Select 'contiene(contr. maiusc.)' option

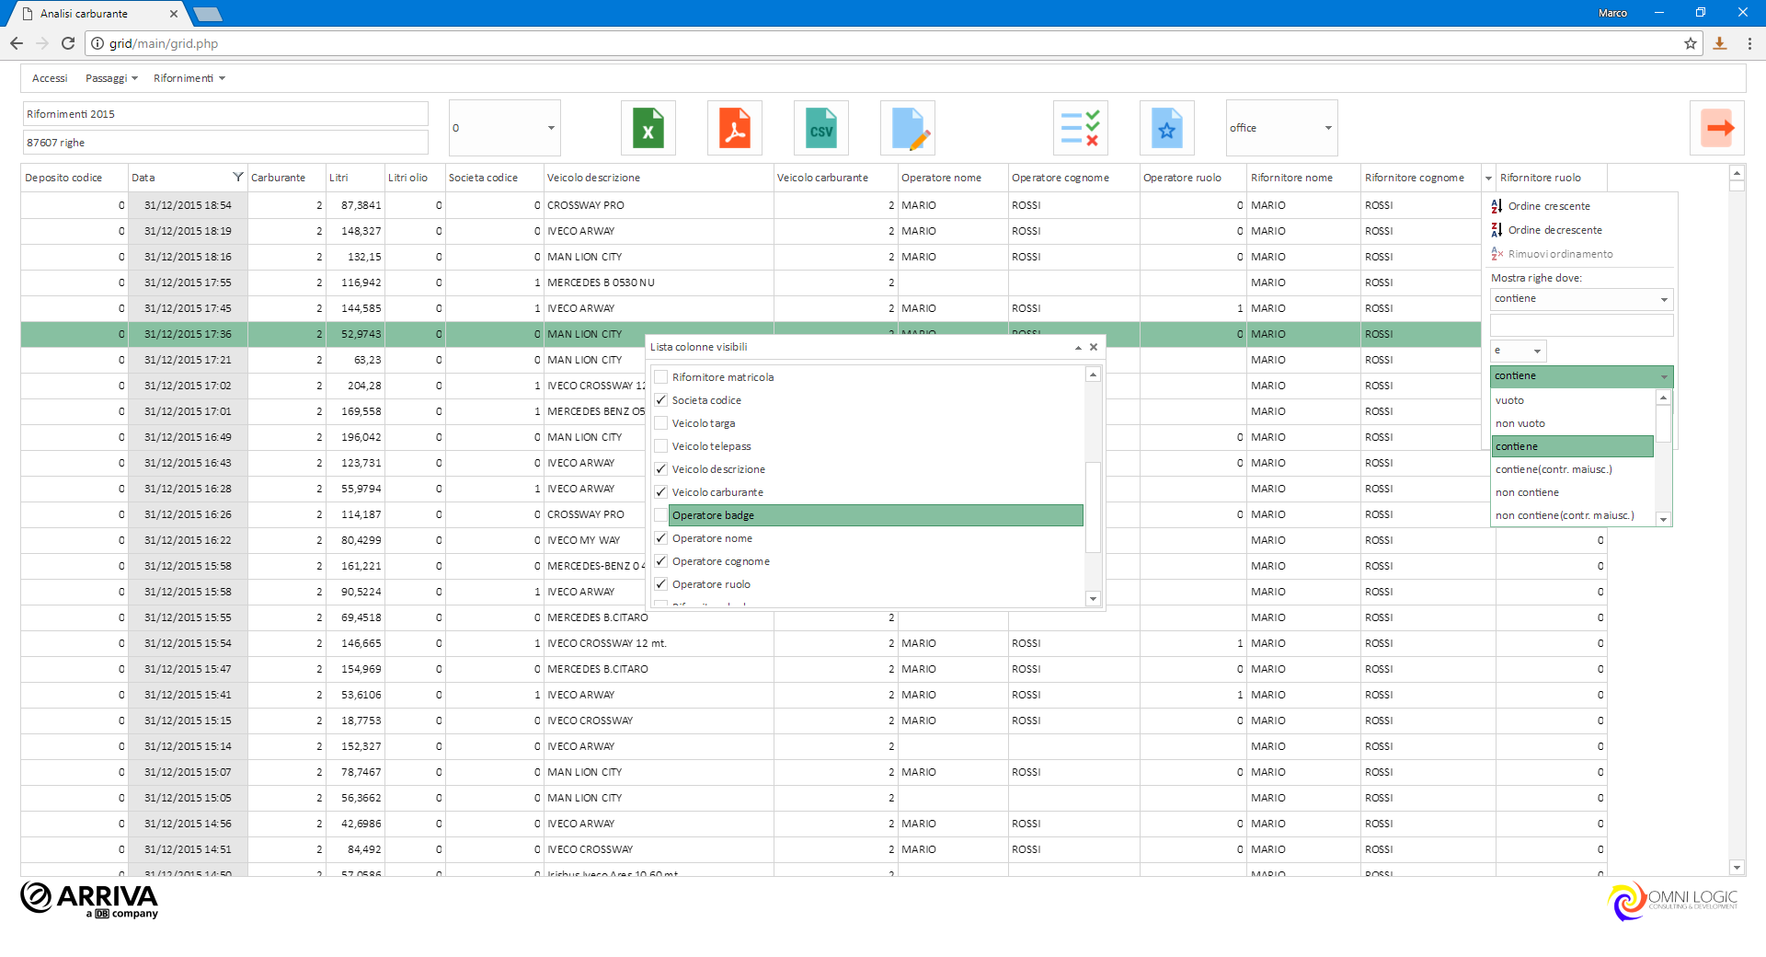pyautogui.click(x=1572, y=469)
